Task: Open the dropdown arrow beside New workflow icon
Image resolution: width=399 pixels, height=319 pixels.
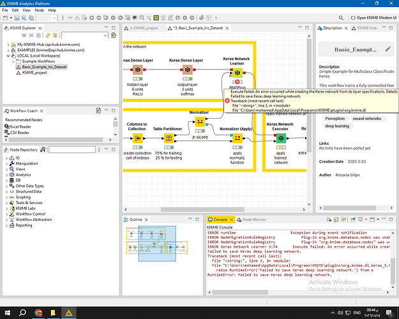Action: [11, 18]
